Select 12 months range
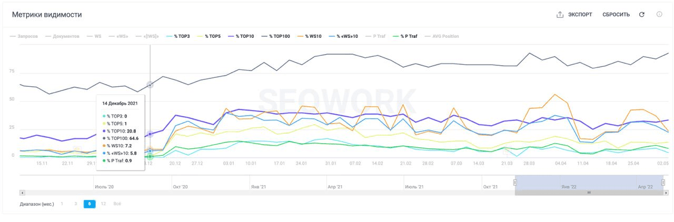Screen dimensions: 674x222 103,204
